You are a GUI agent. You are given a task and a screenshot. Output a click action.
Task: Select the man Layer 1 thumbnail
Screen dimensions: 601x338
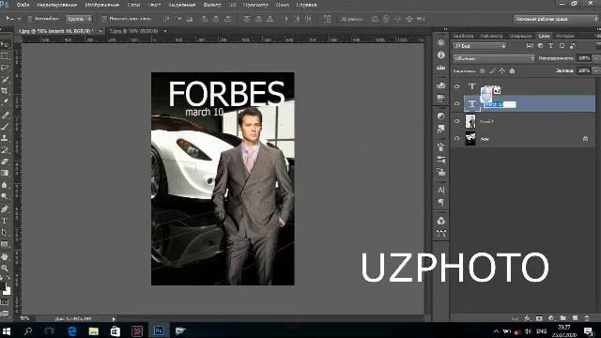(x=470, y=121)
